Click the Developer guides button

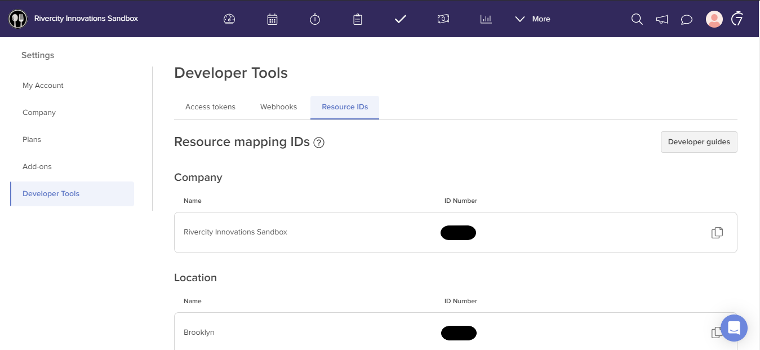(699, 142)
